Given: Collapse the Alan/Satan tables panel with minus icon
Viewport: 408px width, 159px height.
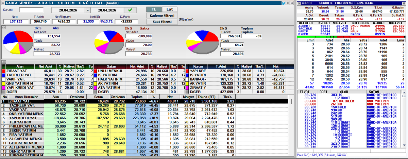Looking at the screenshot, I should click(4, 62).
